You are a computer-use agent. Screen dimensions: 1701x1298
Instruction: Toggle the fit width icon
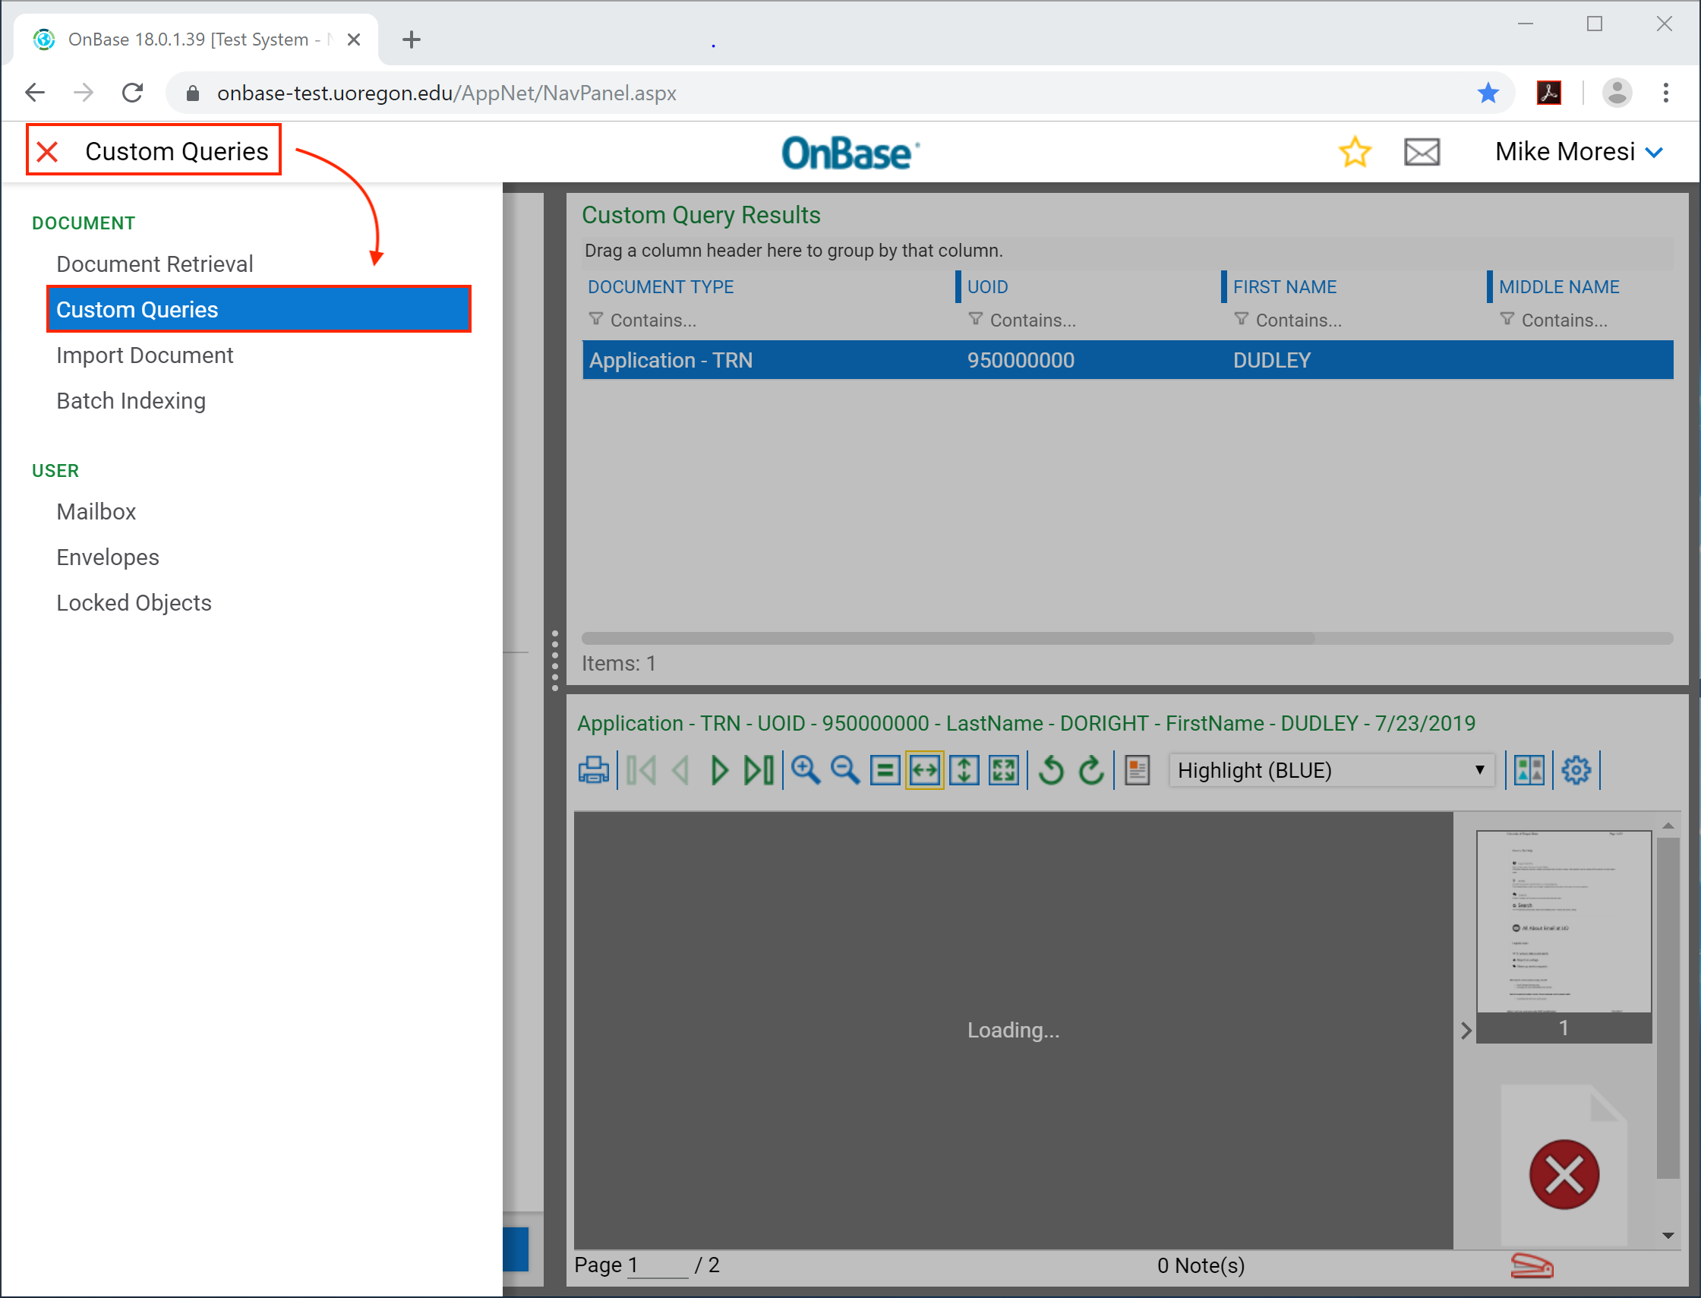click(925, 770)
